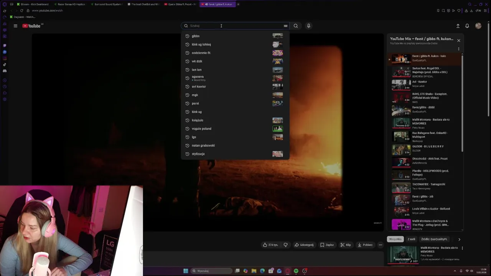
Task: Select the Wszystkie filter chip
Action: click(x=395, y=239)
